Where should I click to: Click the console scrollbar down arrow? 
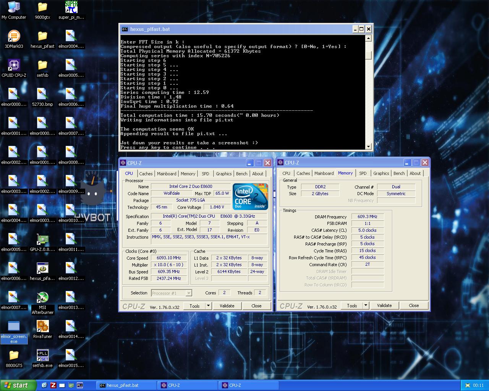[368, 147]
